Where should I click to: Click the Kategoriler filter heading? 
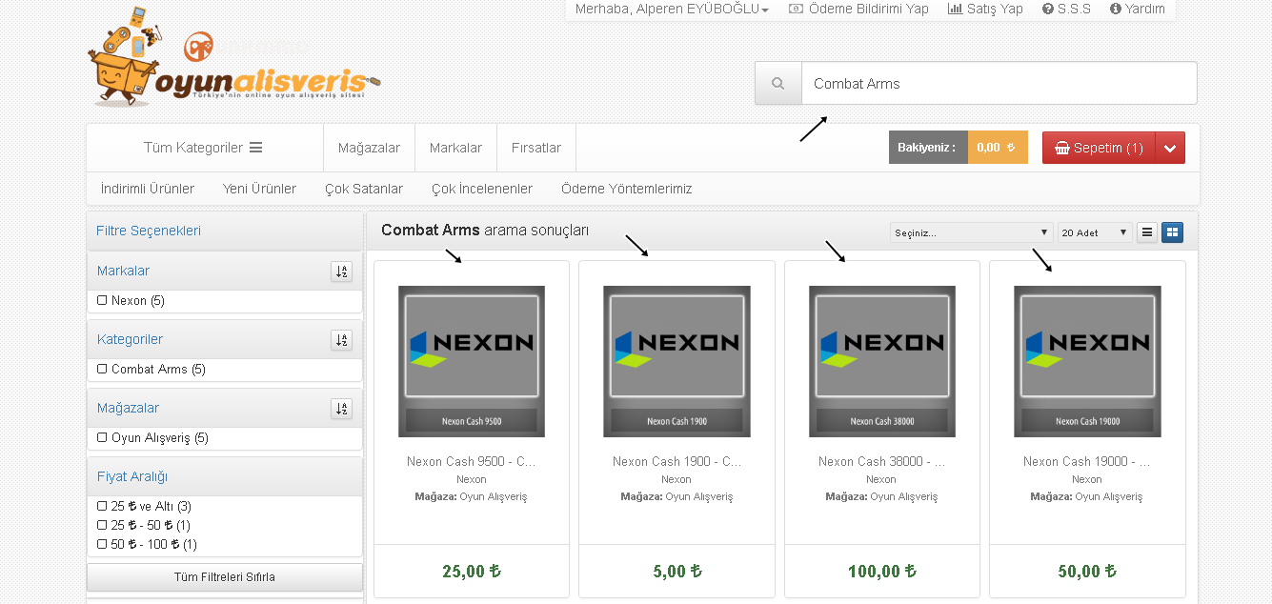(x=130, y=339)
